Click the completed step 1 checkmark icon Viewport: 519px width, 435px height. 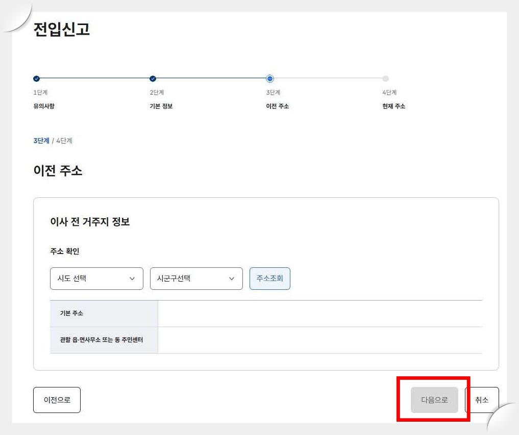[36, 79]
